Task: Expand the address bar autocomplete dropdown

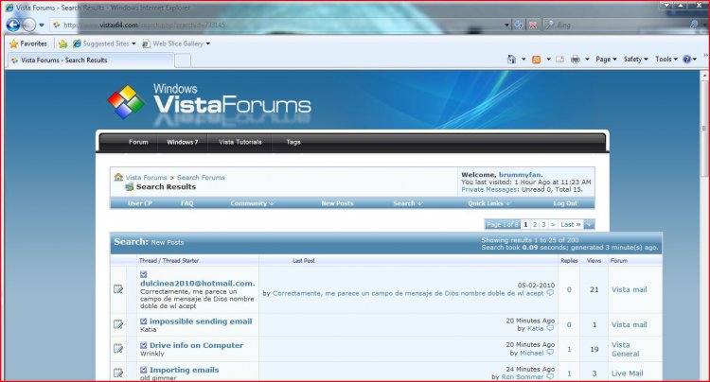Action: pos(506,26)
